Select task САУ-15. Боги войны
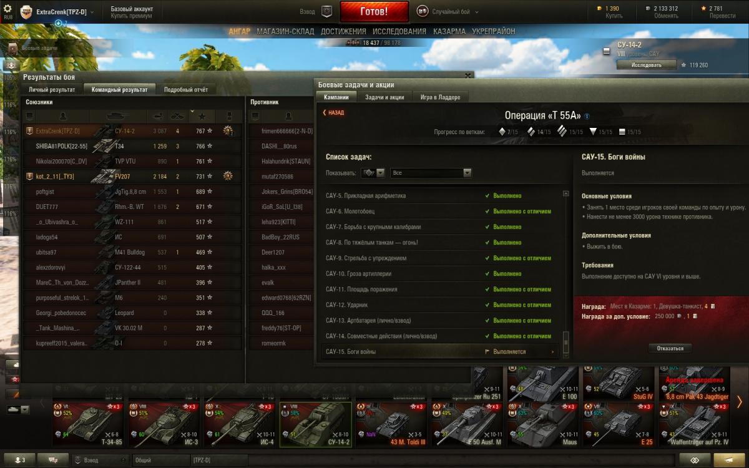This screenshot has width=749, height=468. click(x=441, y=352)
